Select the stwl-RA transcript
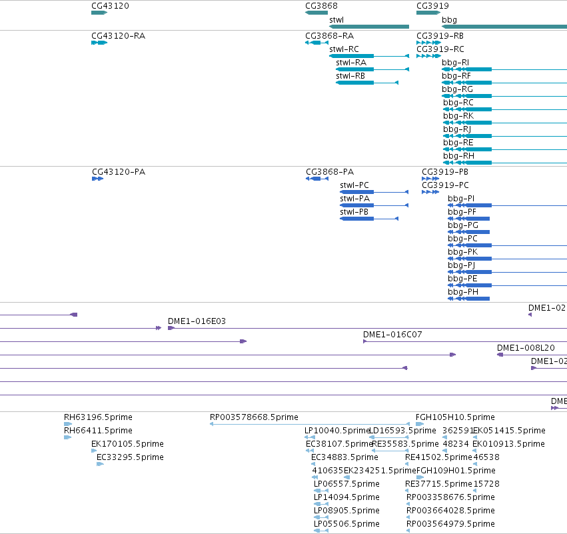This screenshot has width=567, height=534. click(350, 63)
